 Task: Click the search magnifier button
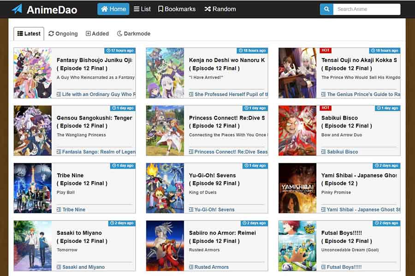326,9
